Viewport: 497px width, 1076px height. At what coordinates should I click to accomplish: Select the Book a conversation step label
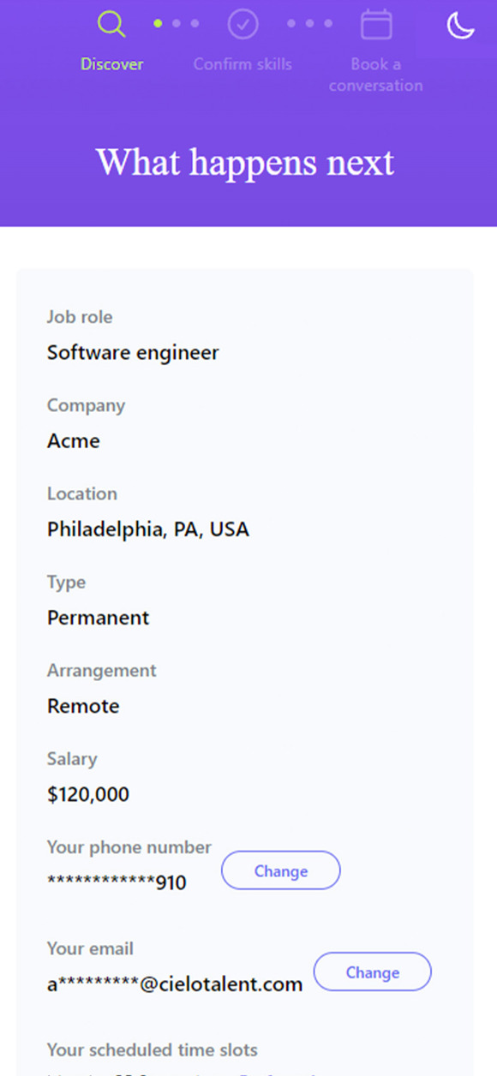375,75
